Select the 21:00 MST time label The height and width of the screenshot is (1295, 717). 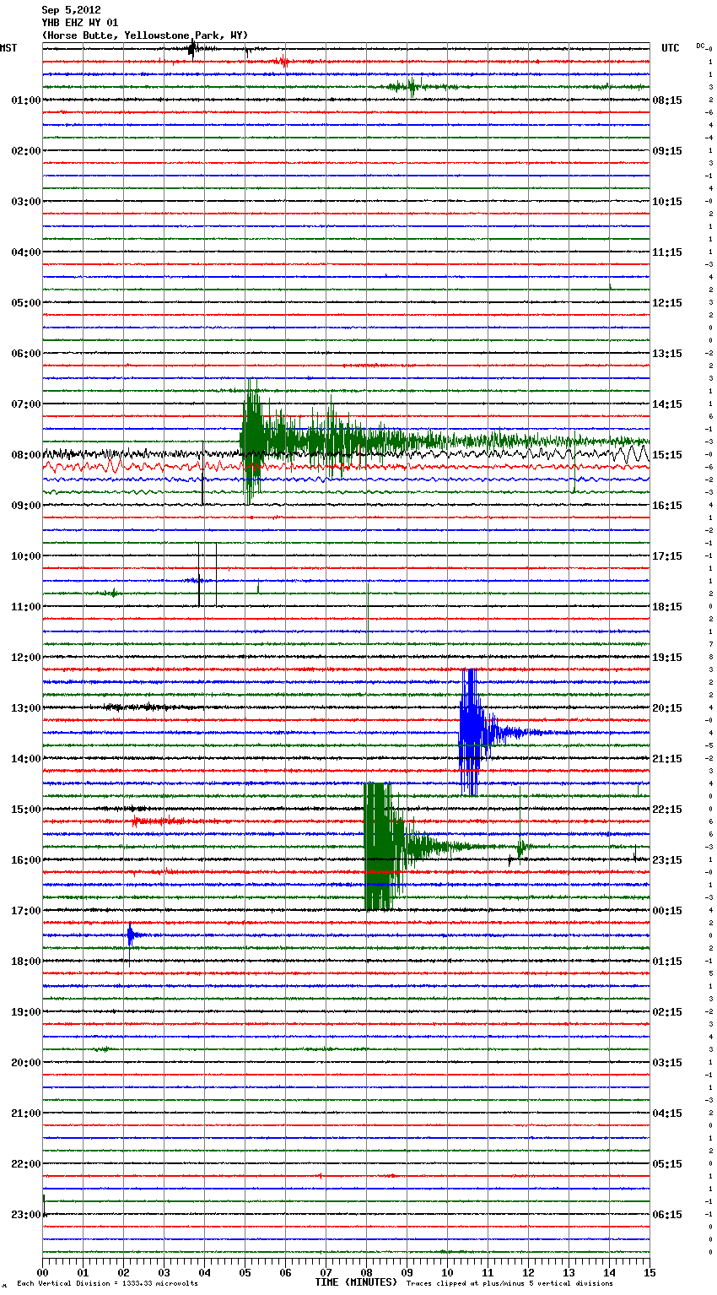click(x=25, y=1113)
